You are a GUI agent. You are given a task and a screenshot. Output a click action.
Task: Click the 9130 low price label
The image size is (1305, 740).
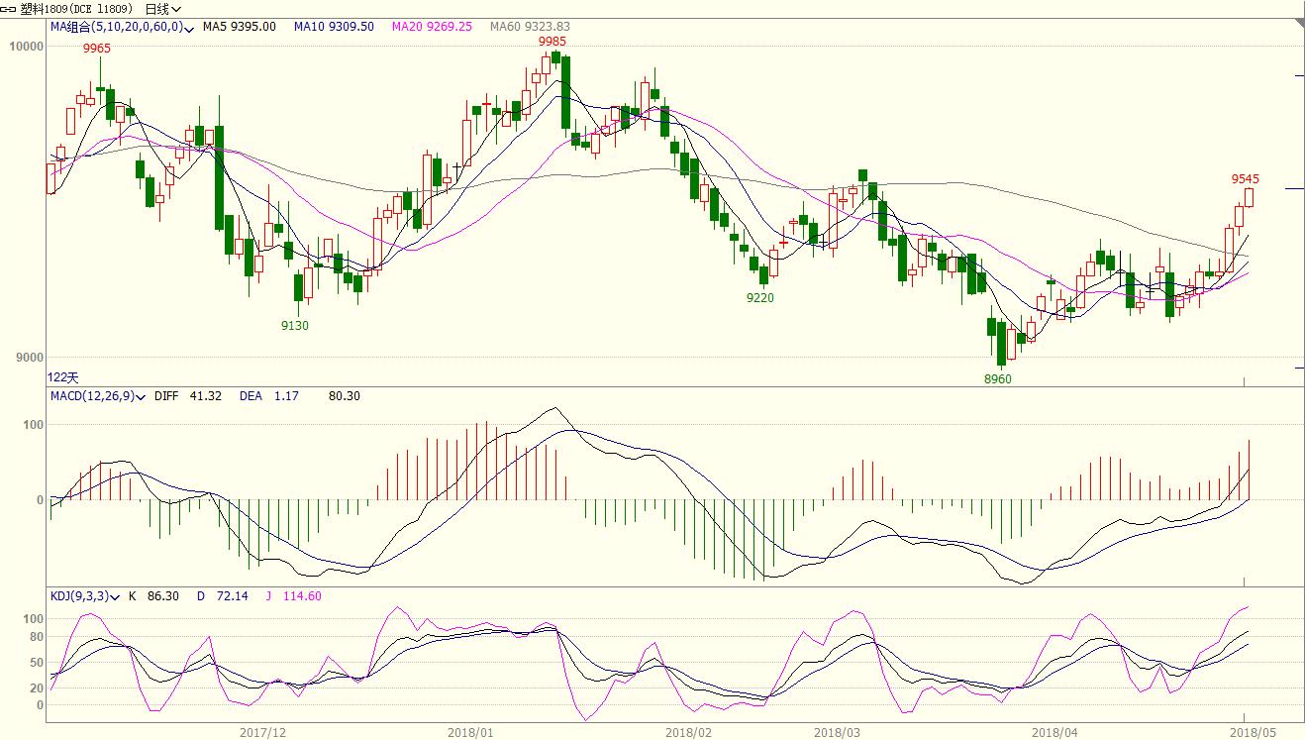[295, 326]
